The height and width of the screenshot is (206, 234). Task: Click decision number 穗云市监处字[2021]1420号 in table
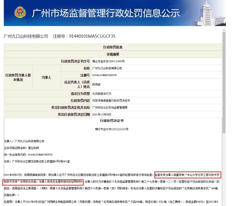108,61
